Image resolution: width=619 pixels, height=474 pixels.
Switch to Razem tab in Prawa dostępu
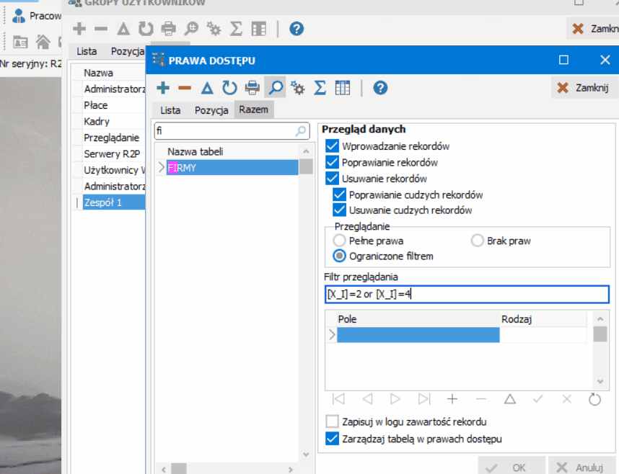tap(253, 109)
